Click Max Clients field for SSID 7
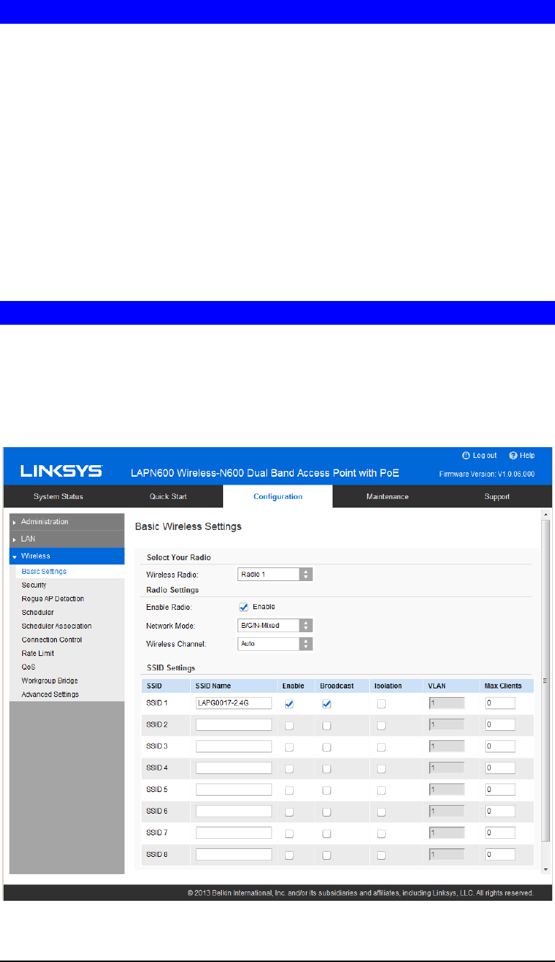This screenshot has width=555, height=962. pos(500,832)
